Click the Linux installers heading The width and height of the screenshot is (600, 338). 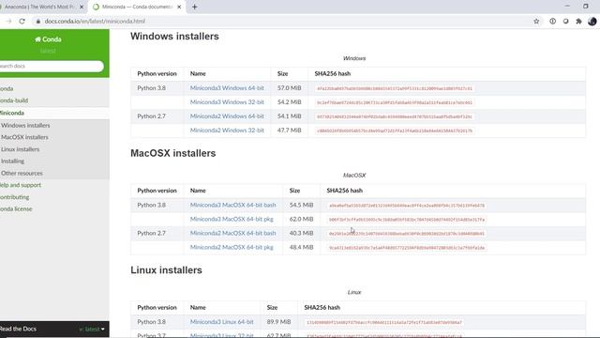(x=166, y=270)
